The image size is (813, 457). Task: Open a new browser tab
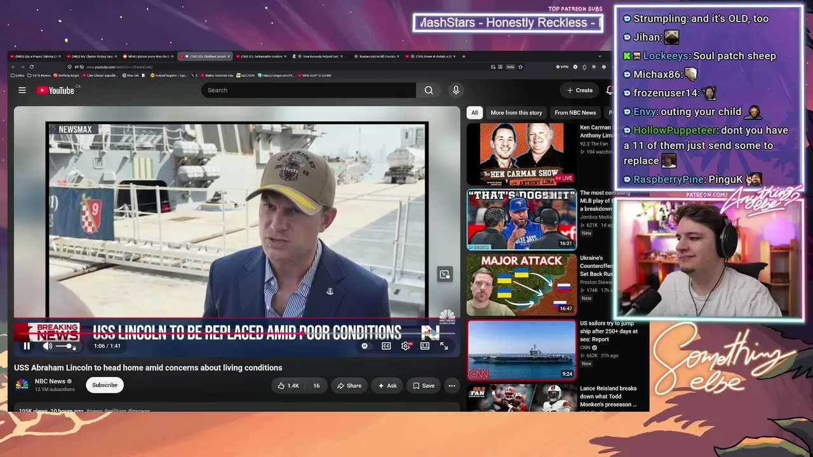pos(464,56)
